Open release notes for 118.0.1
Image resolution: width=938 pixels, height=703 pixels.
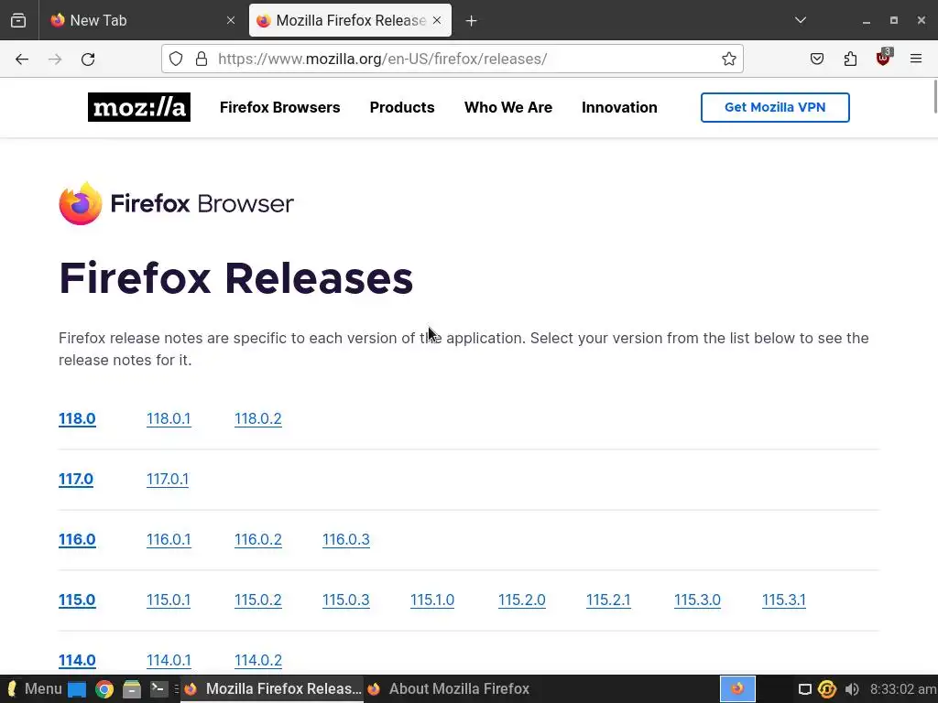point(169,418)
